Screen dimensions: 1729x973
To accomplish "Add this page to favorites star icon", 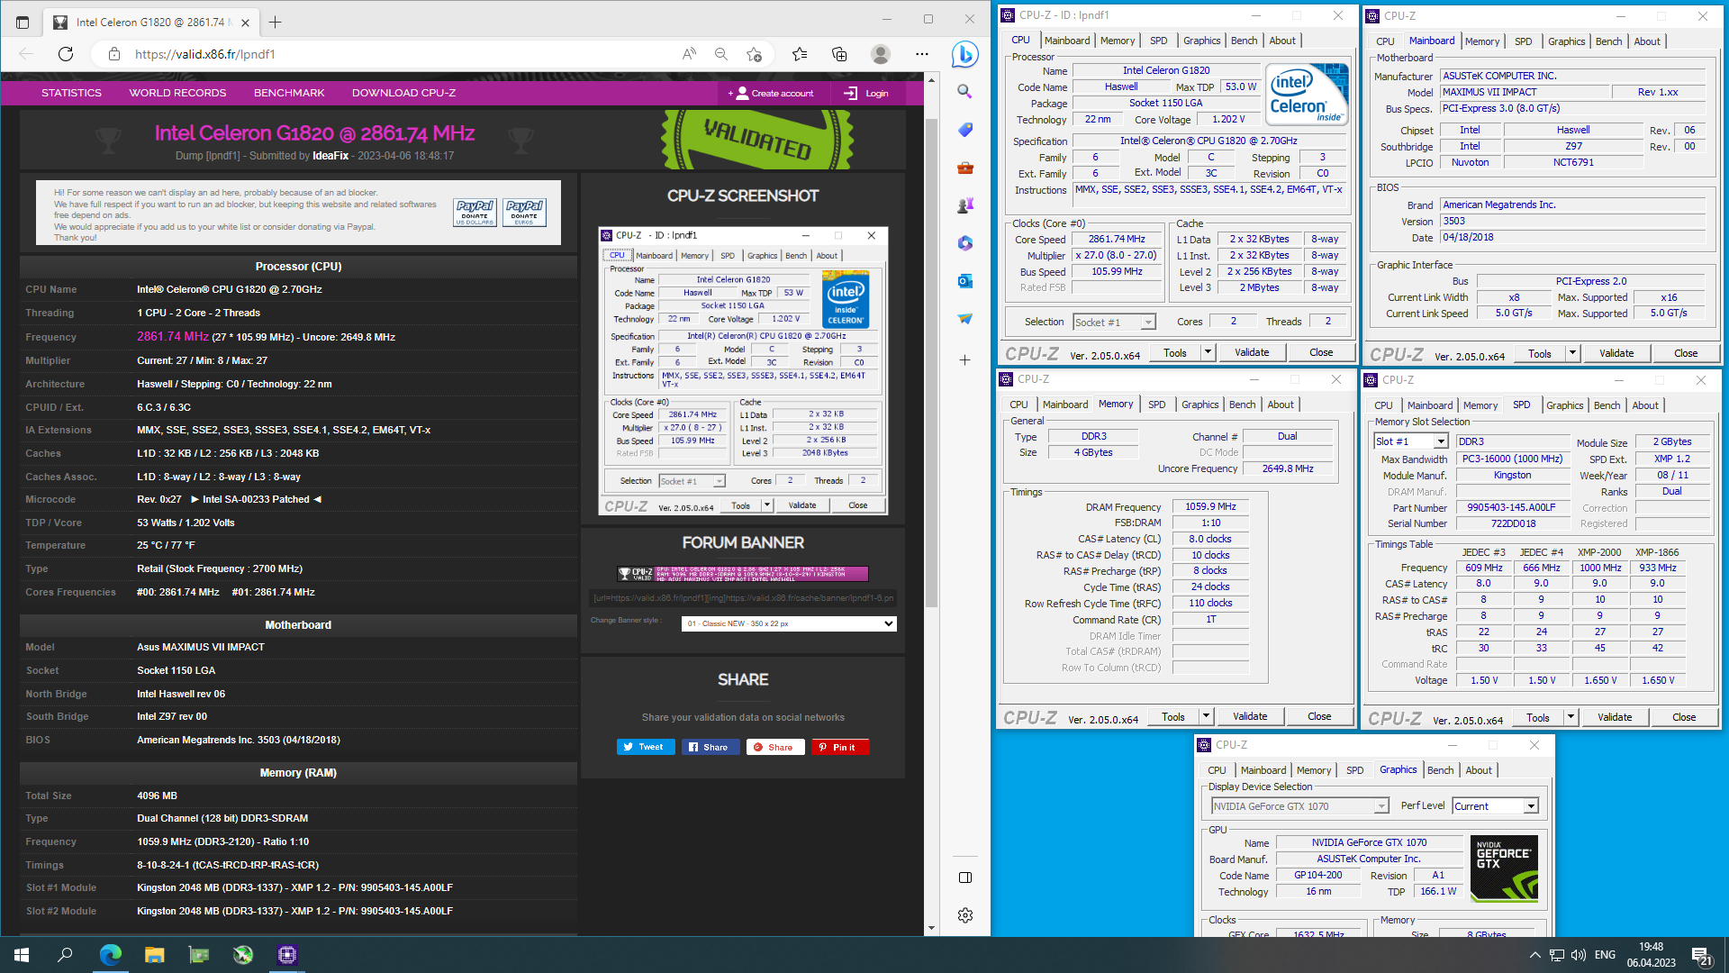I will click(755, 54).
